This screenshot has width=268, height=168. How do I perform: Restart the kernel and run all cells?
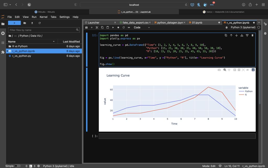[x=129, y=27]
